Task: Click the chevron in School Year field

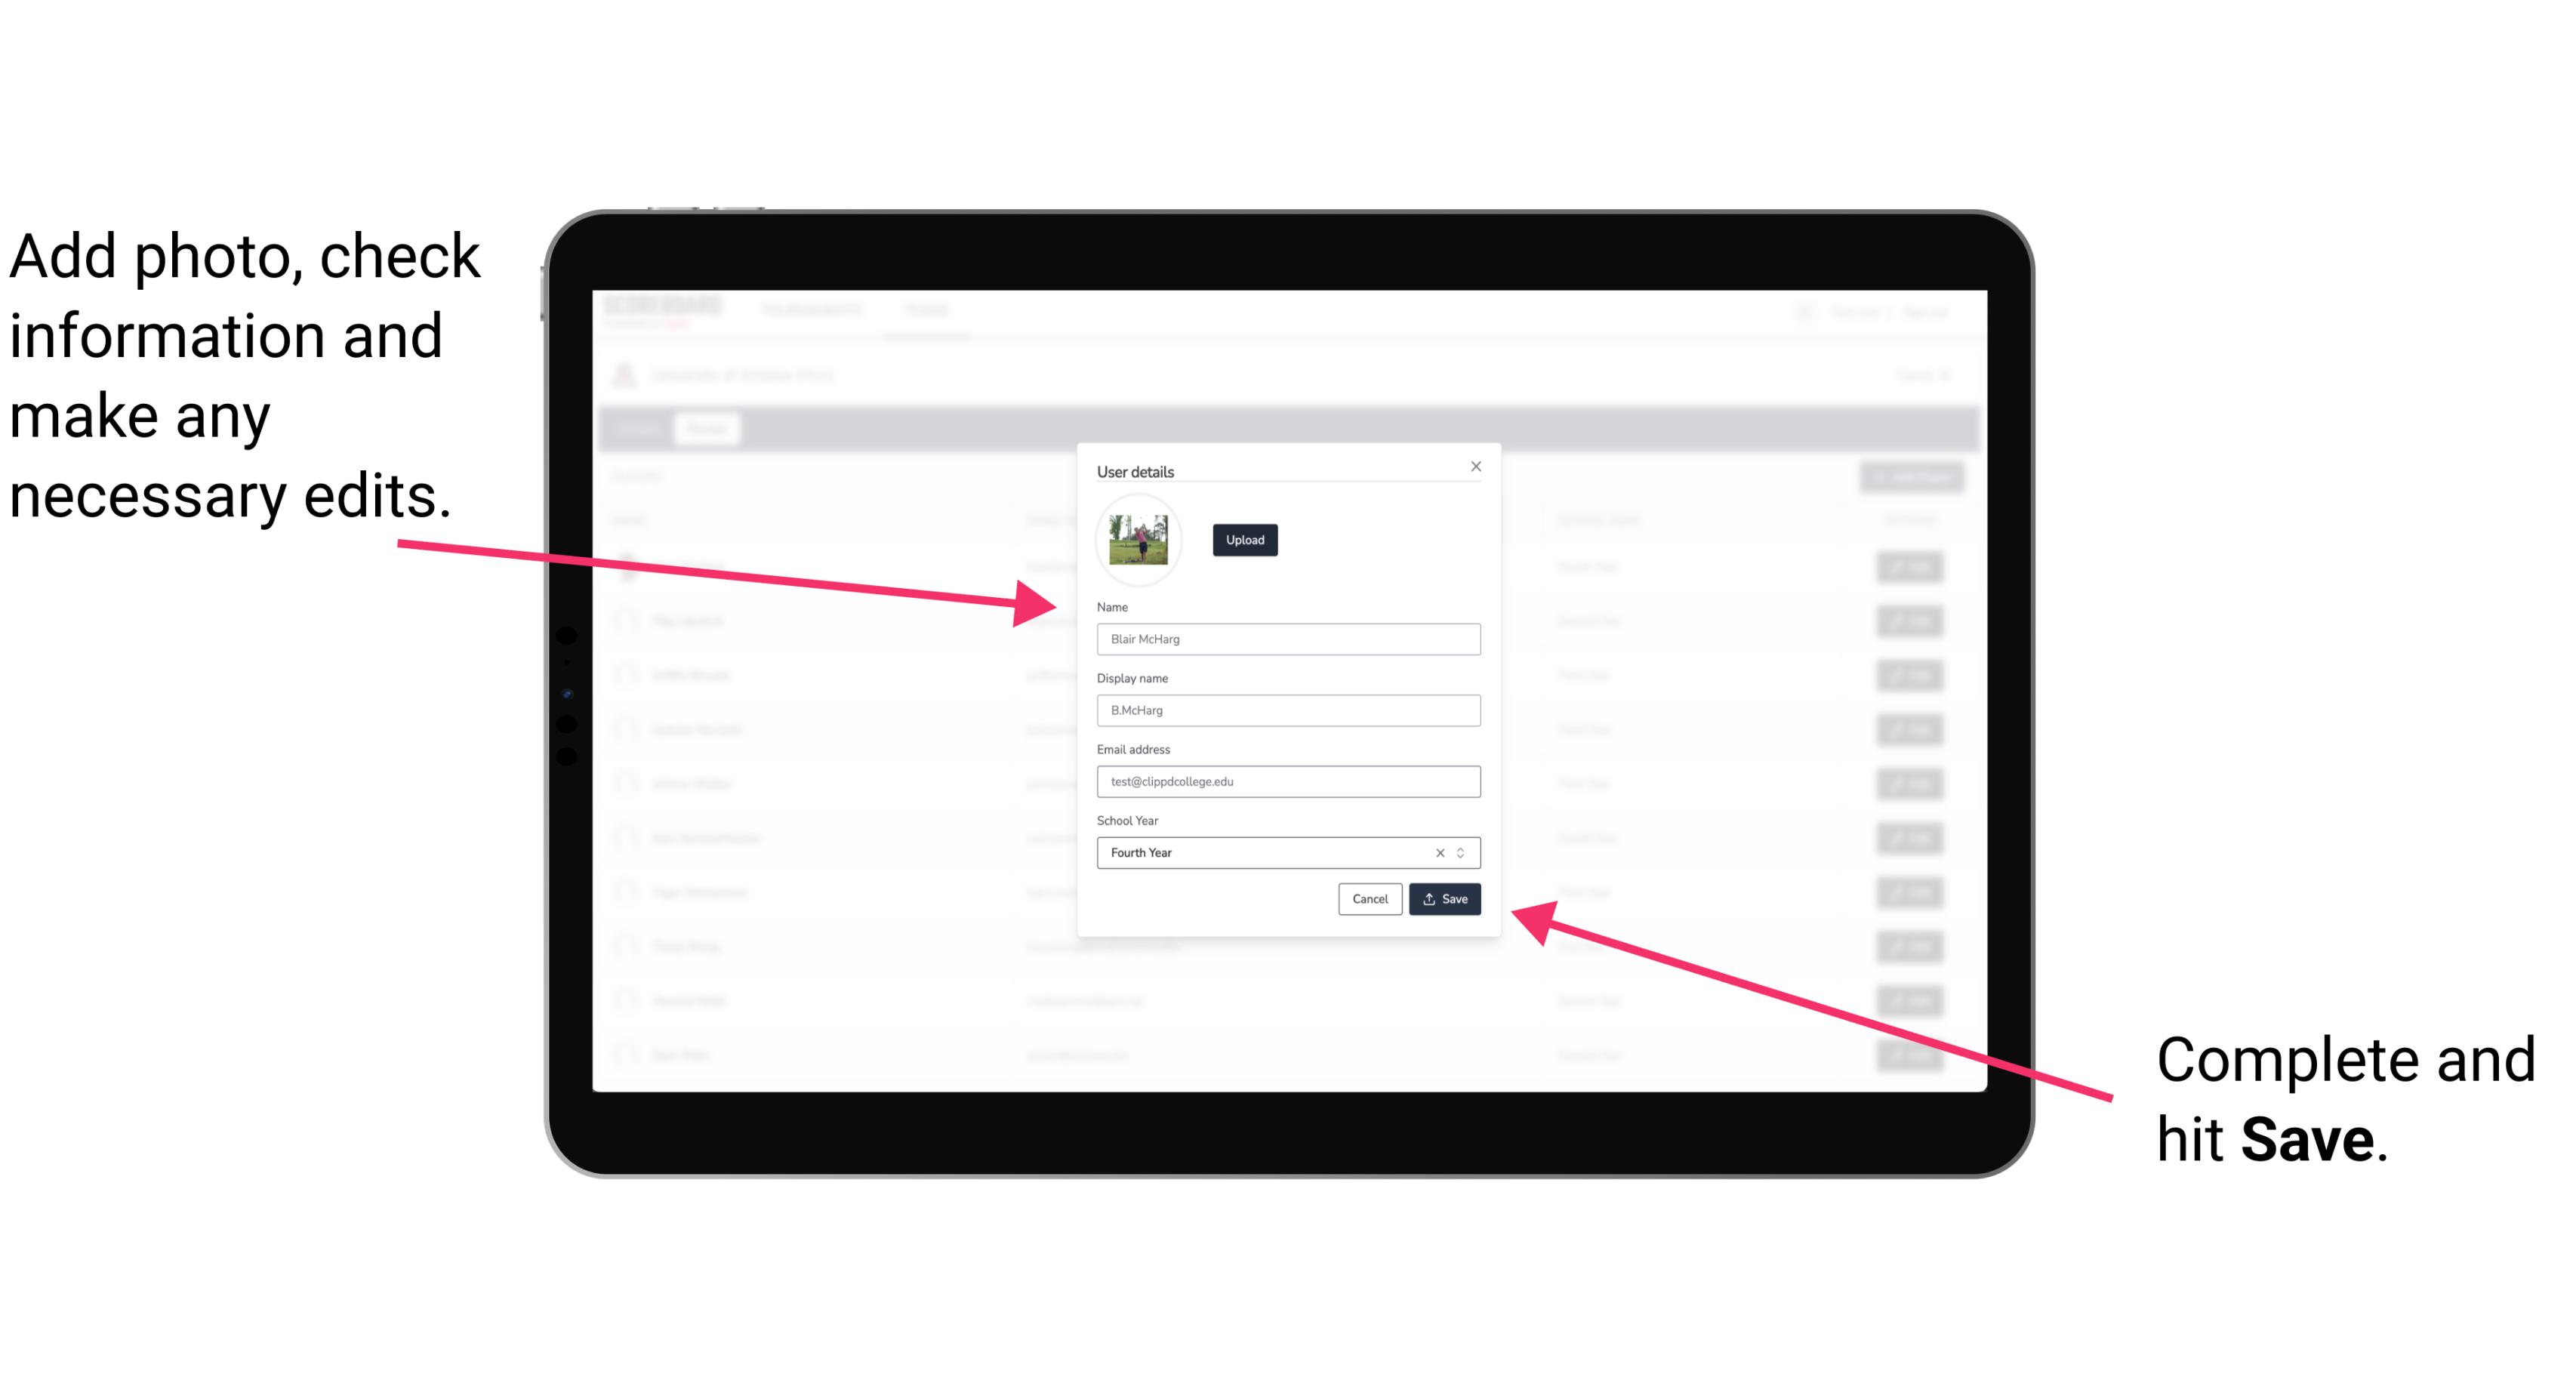Action: [x=1465, y=852]
